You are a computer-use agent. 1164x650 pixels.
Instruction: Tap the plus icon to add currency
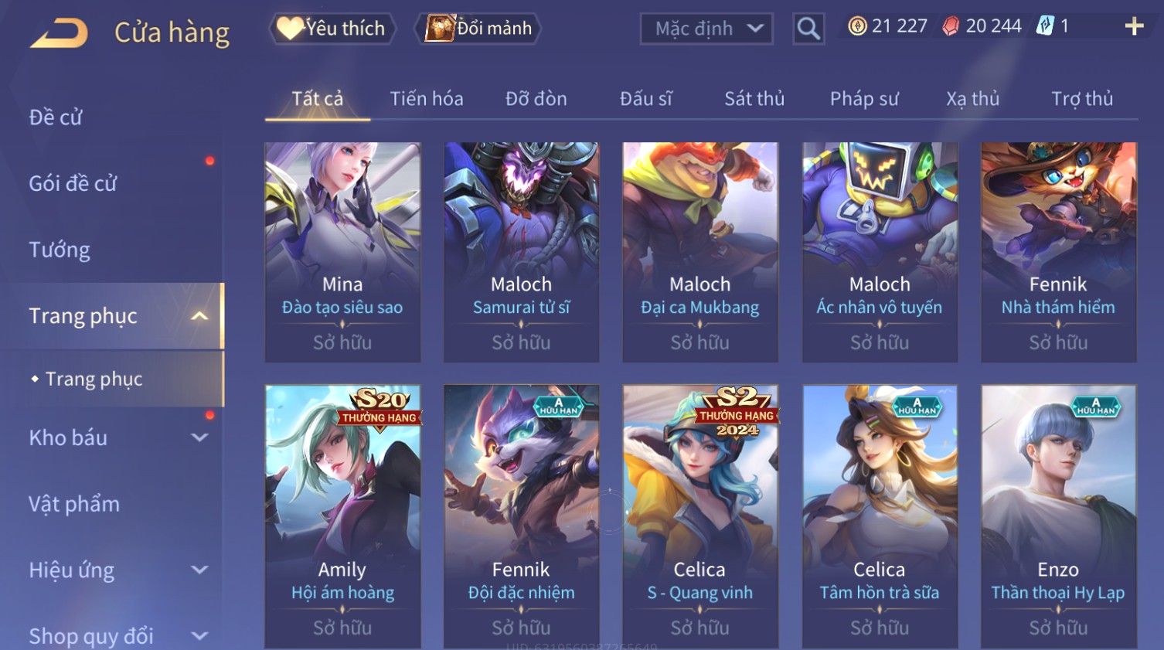pyautogui.click(x=1134, y=27)
